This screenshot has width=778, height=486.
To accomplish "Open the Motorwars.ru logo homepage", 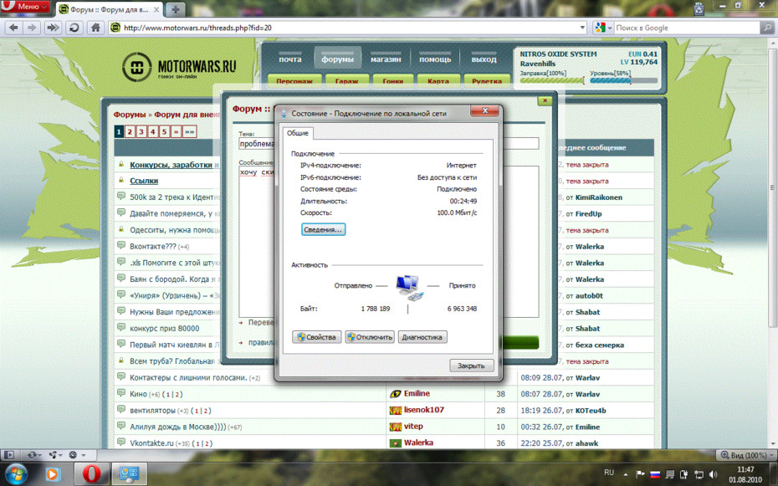I will point(180,66).
